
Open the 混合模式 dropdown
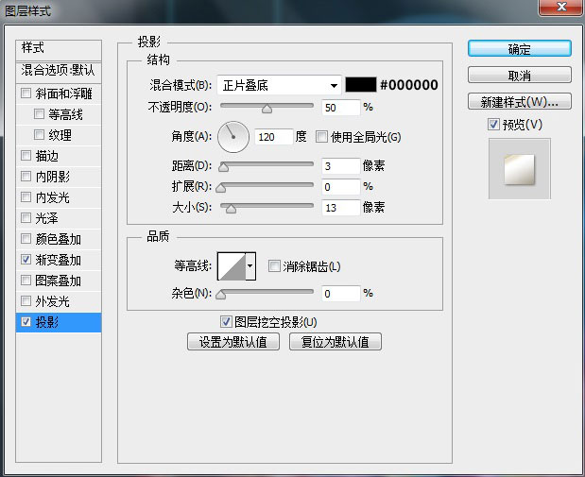279,85
